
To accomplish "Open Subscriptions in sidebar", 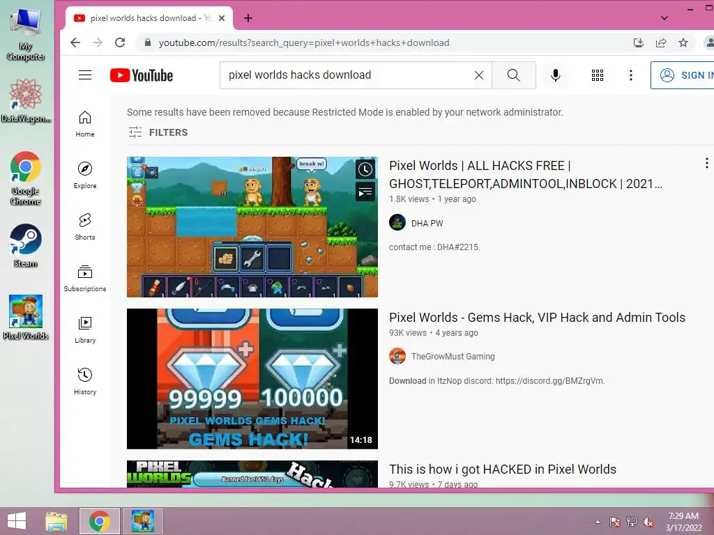I will click(x=85, y=278).
